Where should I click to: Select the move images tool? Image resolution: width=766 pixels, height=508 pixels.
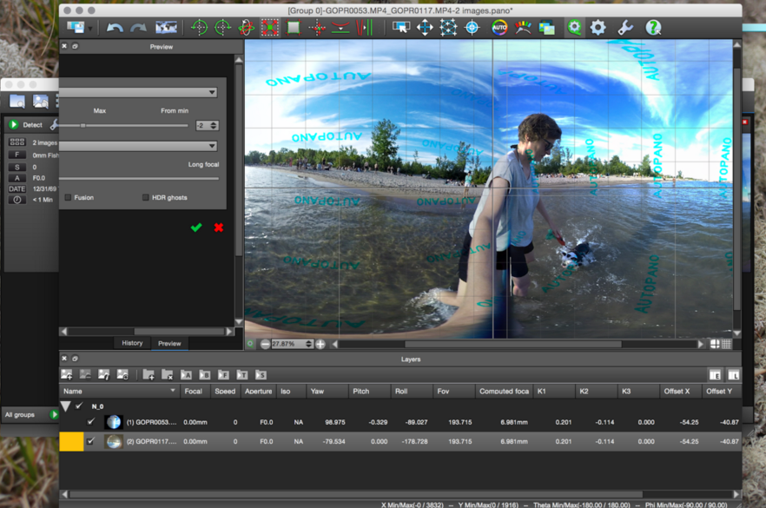click(x=401, y=28)
